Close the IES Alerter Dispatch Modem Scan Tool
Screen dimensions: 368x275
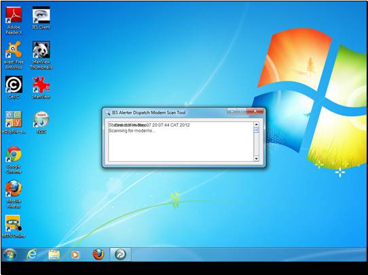(x=255, y=111)
